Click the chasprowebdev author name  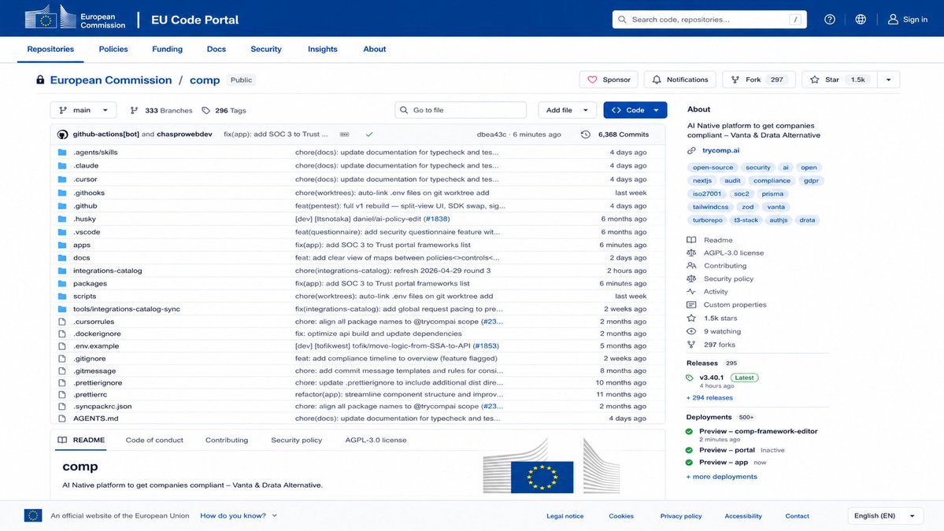184,134
